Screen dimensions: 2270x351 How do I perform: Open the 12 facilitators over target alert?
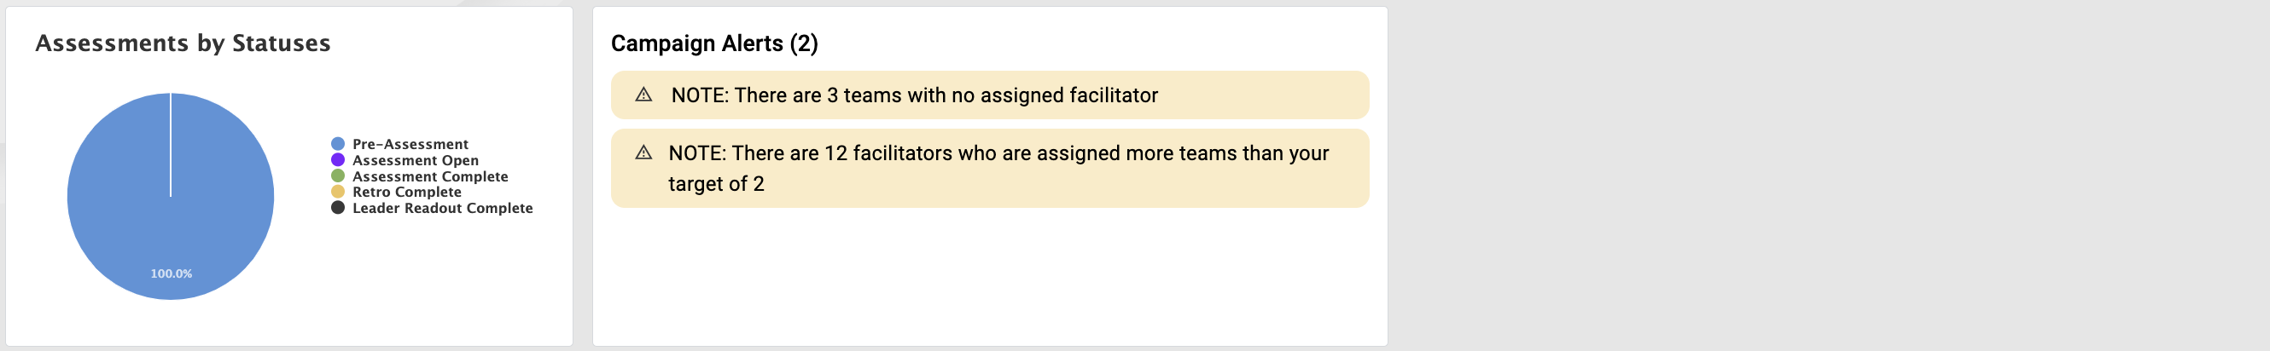click(x=990, y=168)
